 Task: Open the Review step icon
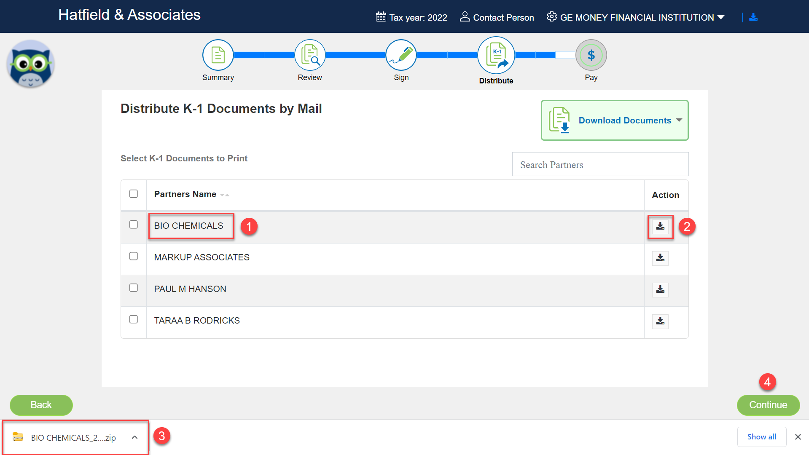310,55
